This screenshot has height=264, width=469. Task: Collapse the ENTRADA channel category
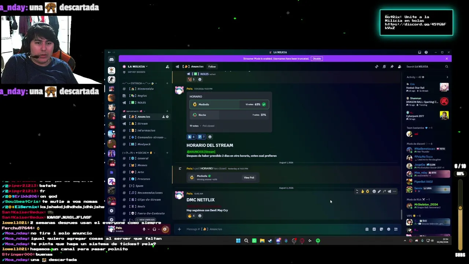tap(139, 83)
